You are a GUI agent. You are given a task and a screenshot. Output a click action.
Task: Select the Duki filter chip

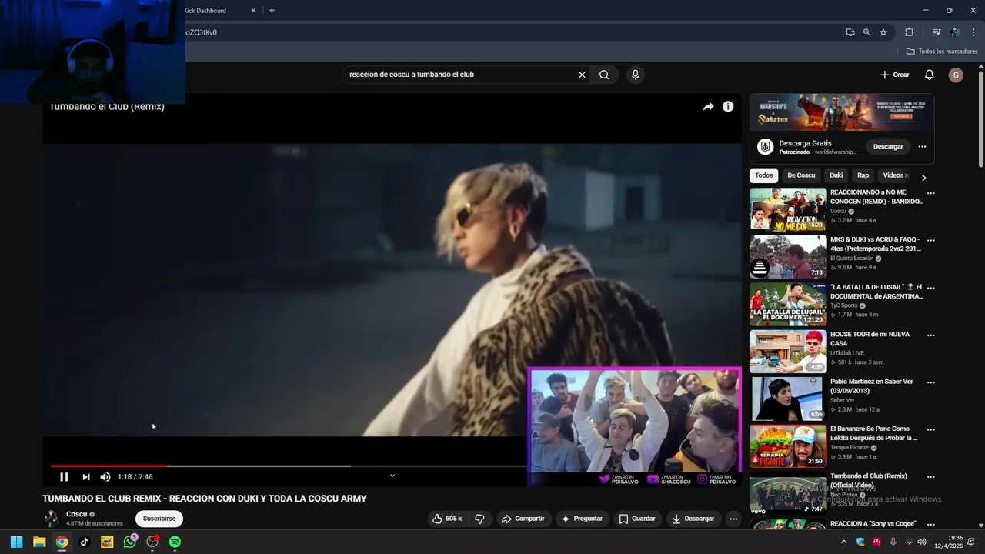point(836,175)
